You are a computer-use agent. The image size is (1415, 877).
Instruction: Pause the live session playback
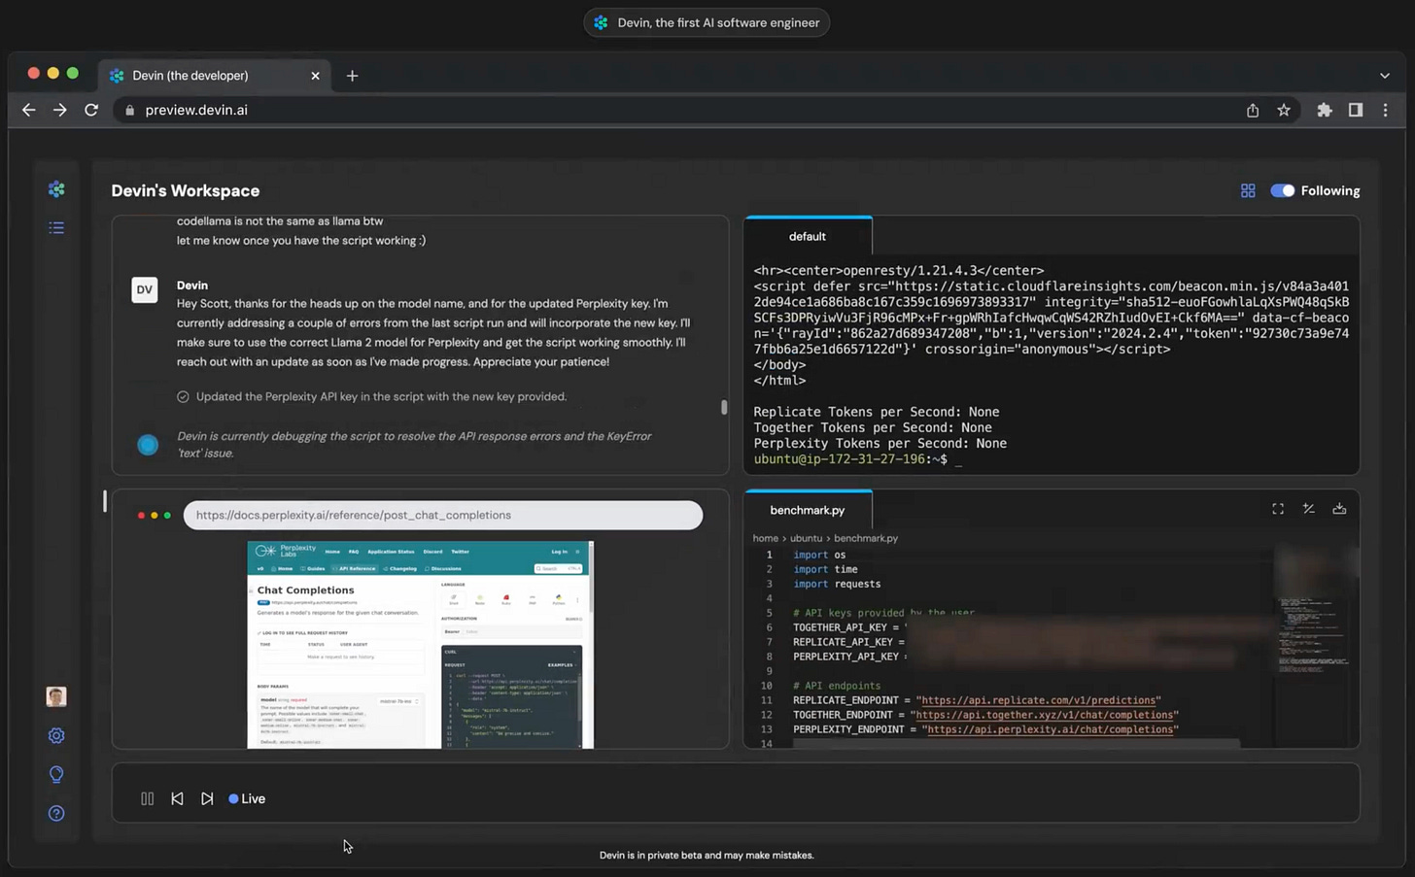(148, 798)
